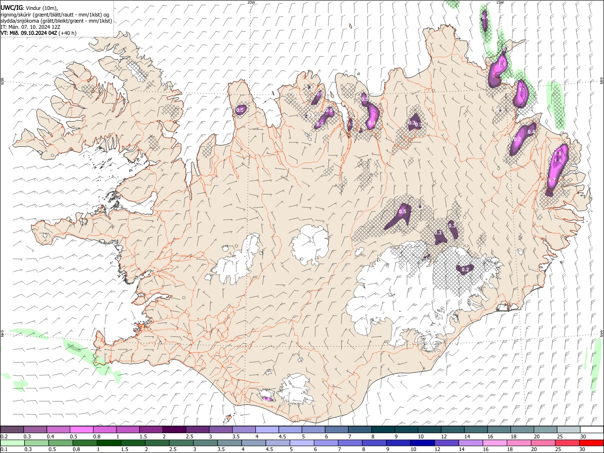
Task: Click upper legend swatch above 0.3 label
Action: click(35, 429)
